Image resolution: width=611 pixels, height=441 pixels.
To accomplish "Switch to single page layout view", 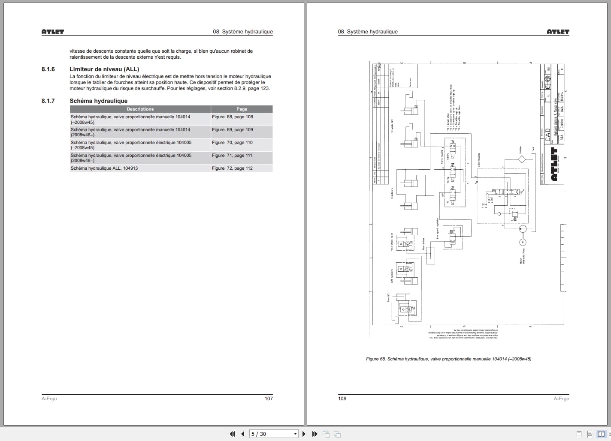I will [579, 434].
